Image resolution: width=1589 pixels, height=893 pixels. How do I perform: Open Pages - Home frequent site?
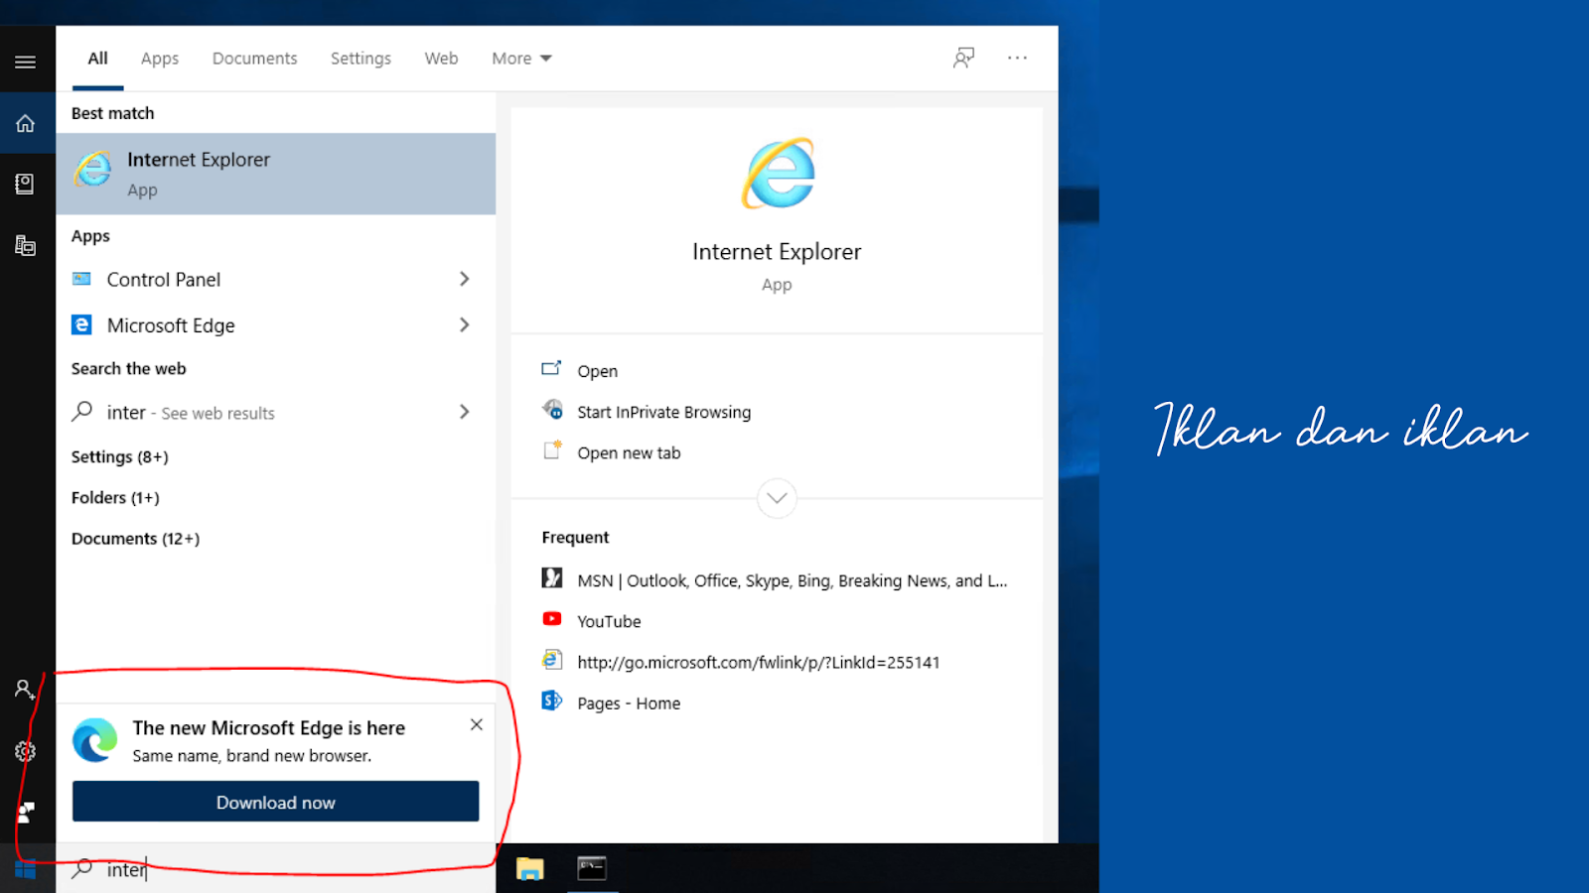pos(629,702)
